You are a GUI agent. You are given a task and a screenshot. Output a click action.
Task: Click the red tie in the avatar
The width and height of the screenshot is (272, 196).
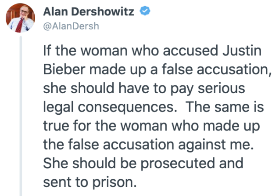(19, 25)
